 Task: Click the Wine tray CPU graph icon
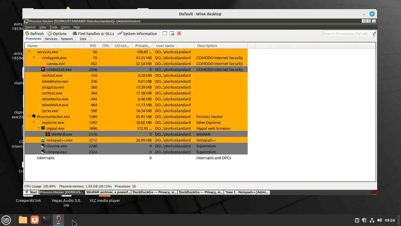click(374, 192)
